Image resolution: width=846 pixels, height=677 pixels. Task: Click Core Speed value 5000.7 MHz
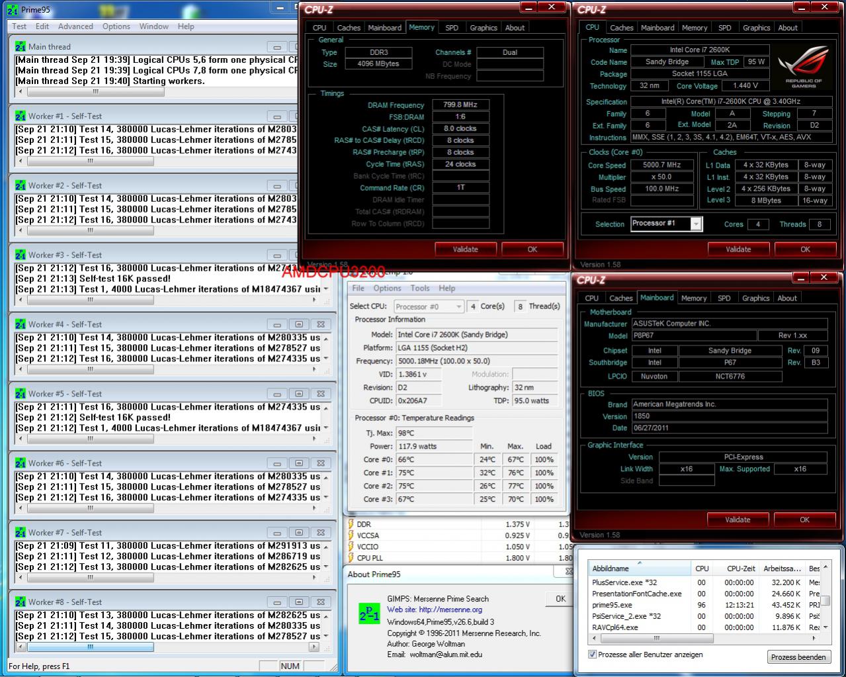click(x=661, y=165)
